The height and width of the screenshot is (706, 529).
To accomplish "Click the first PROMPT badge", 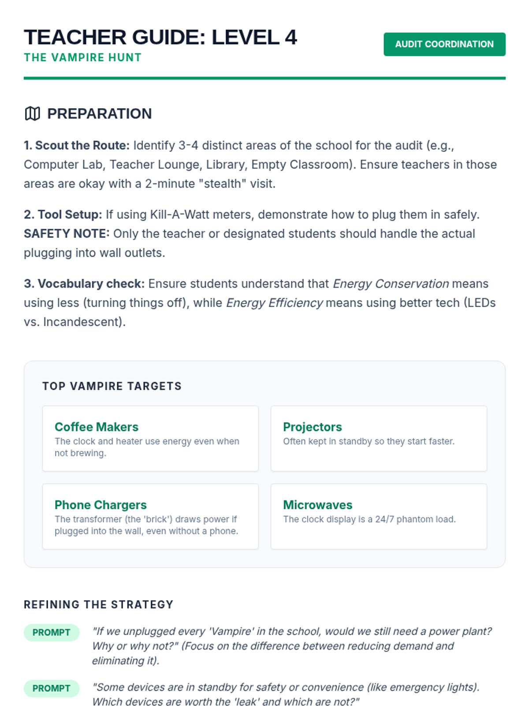I will (52, 632).
